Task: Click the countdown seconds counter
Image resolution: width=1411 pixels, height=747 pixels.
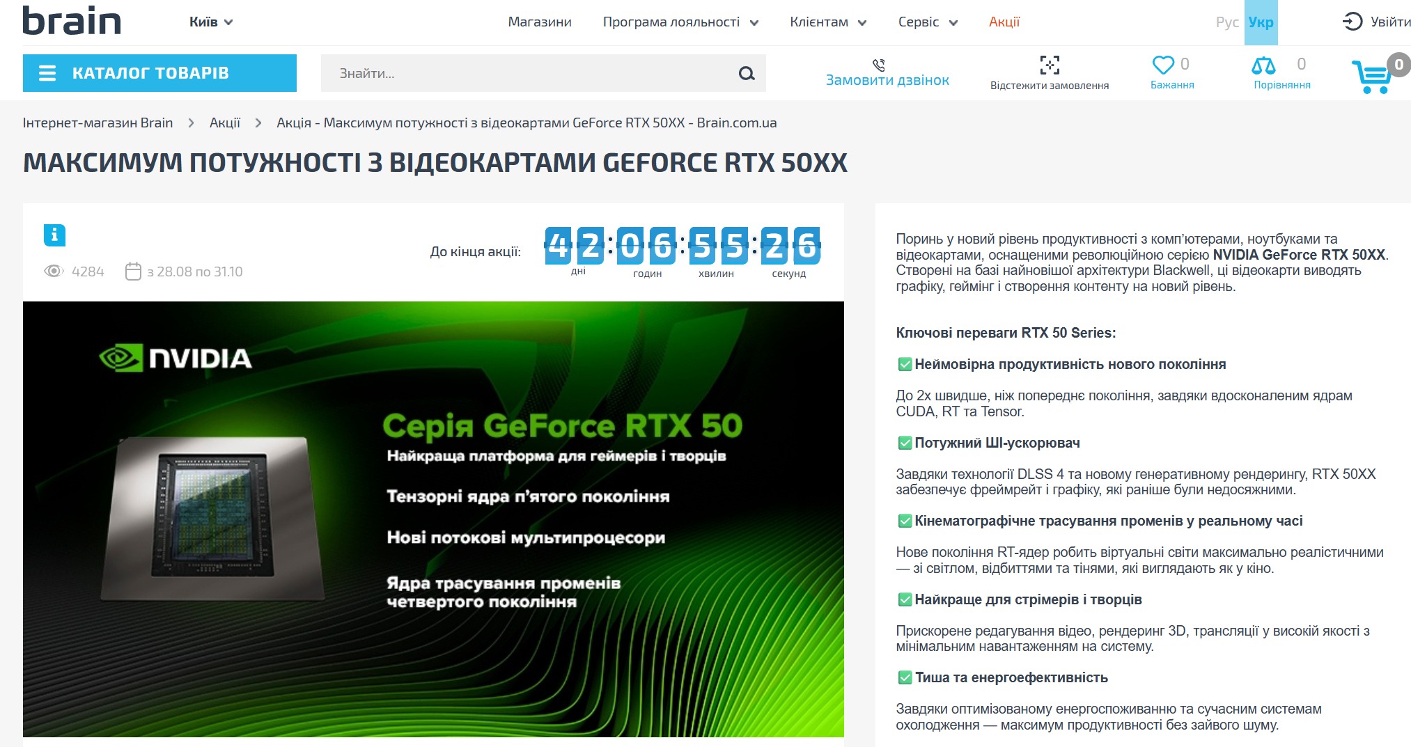Action: [790, 245]
